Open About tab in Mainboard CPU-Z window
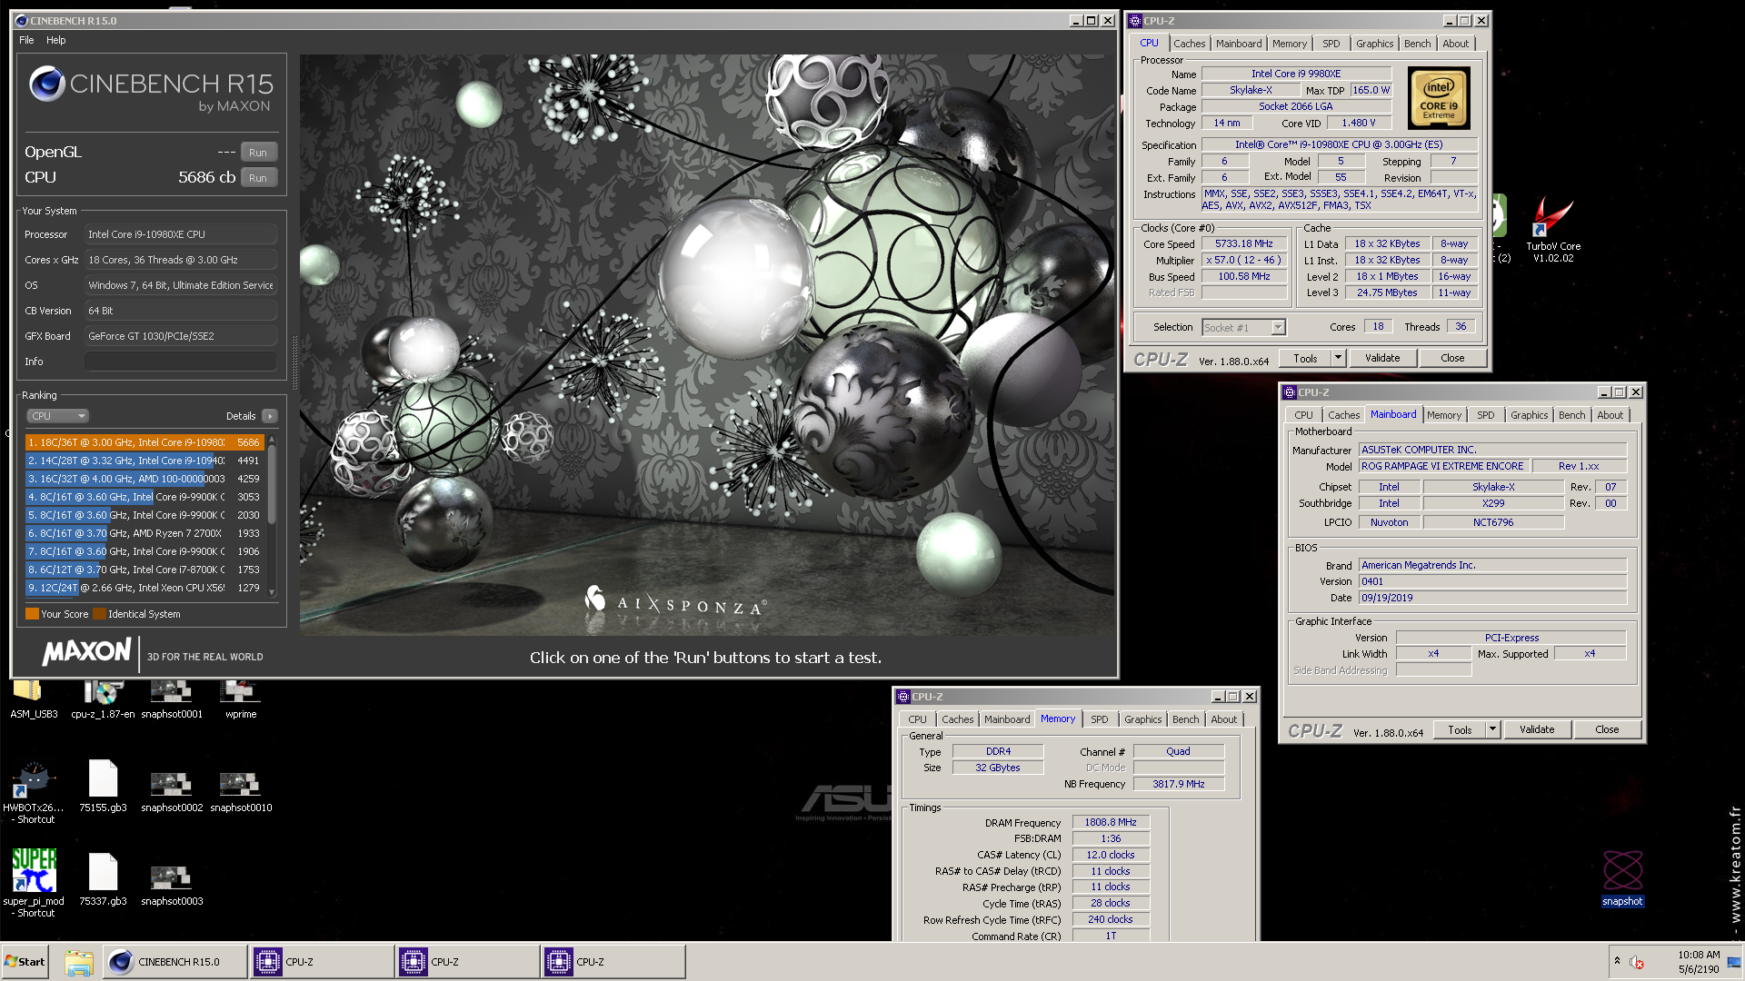The height and width of the screenshot is (981, 1745). [x=1610, y=415]
